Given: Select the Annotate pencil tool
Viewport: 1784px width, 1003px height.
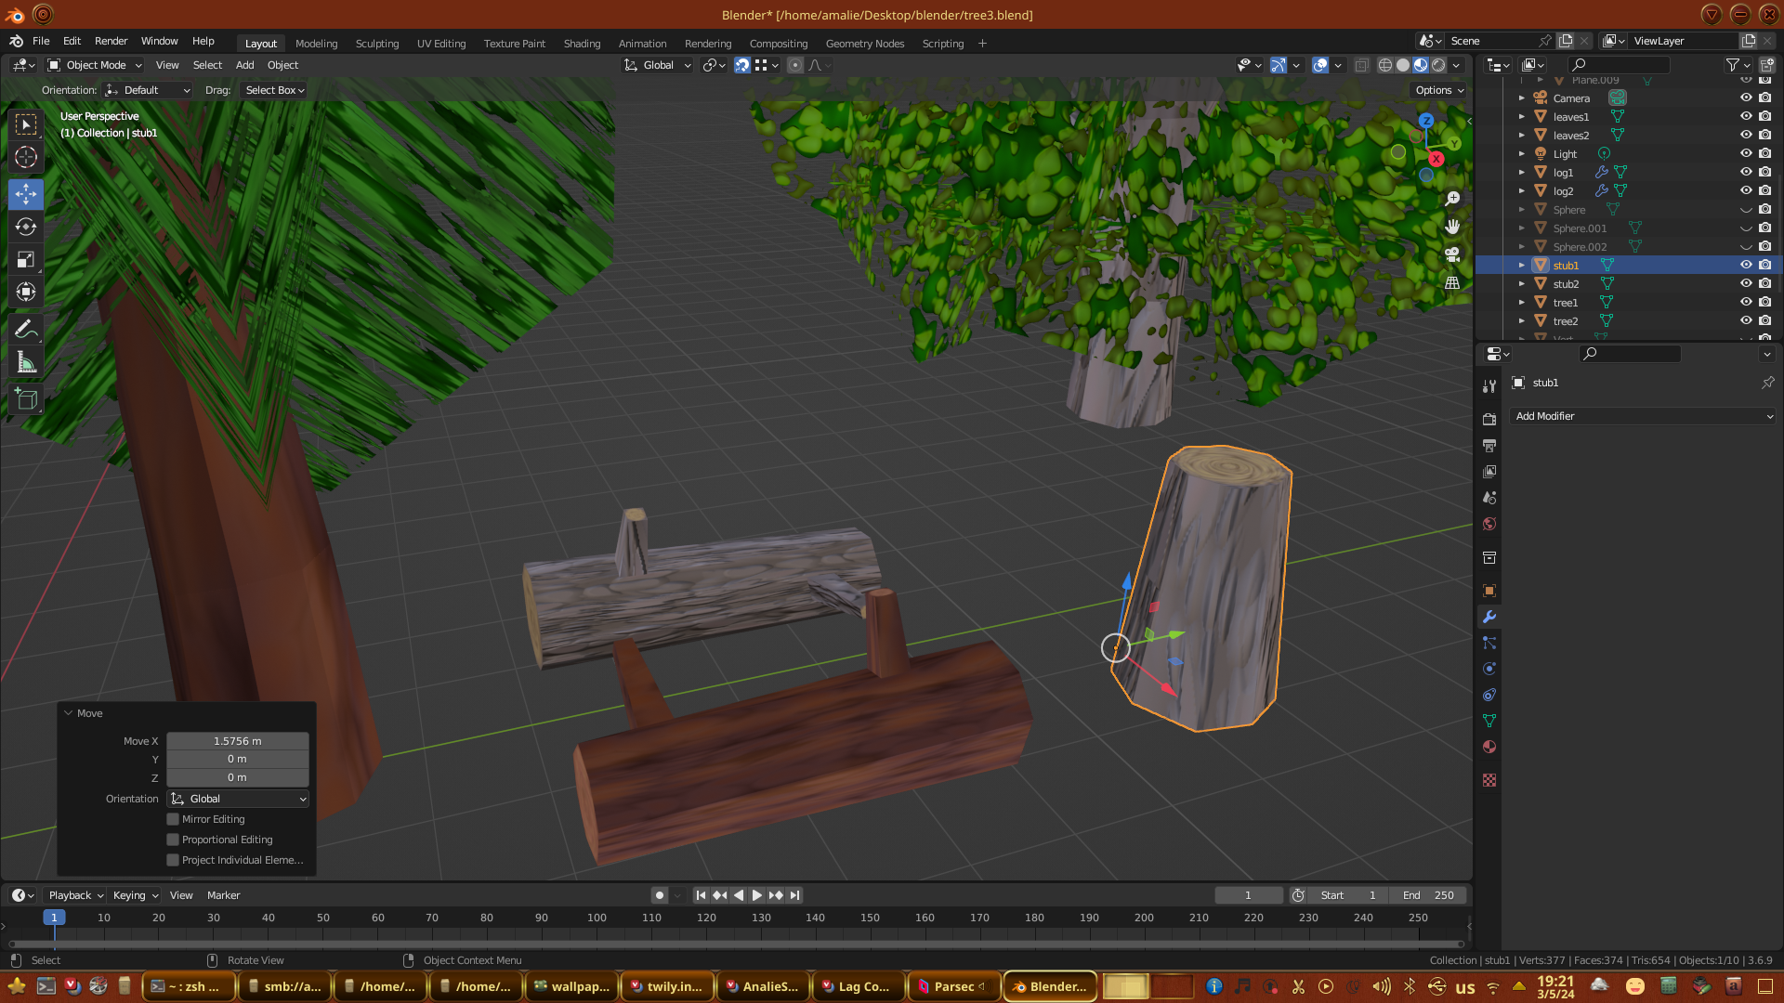Looking at the screenshot, I should [26, 329].
